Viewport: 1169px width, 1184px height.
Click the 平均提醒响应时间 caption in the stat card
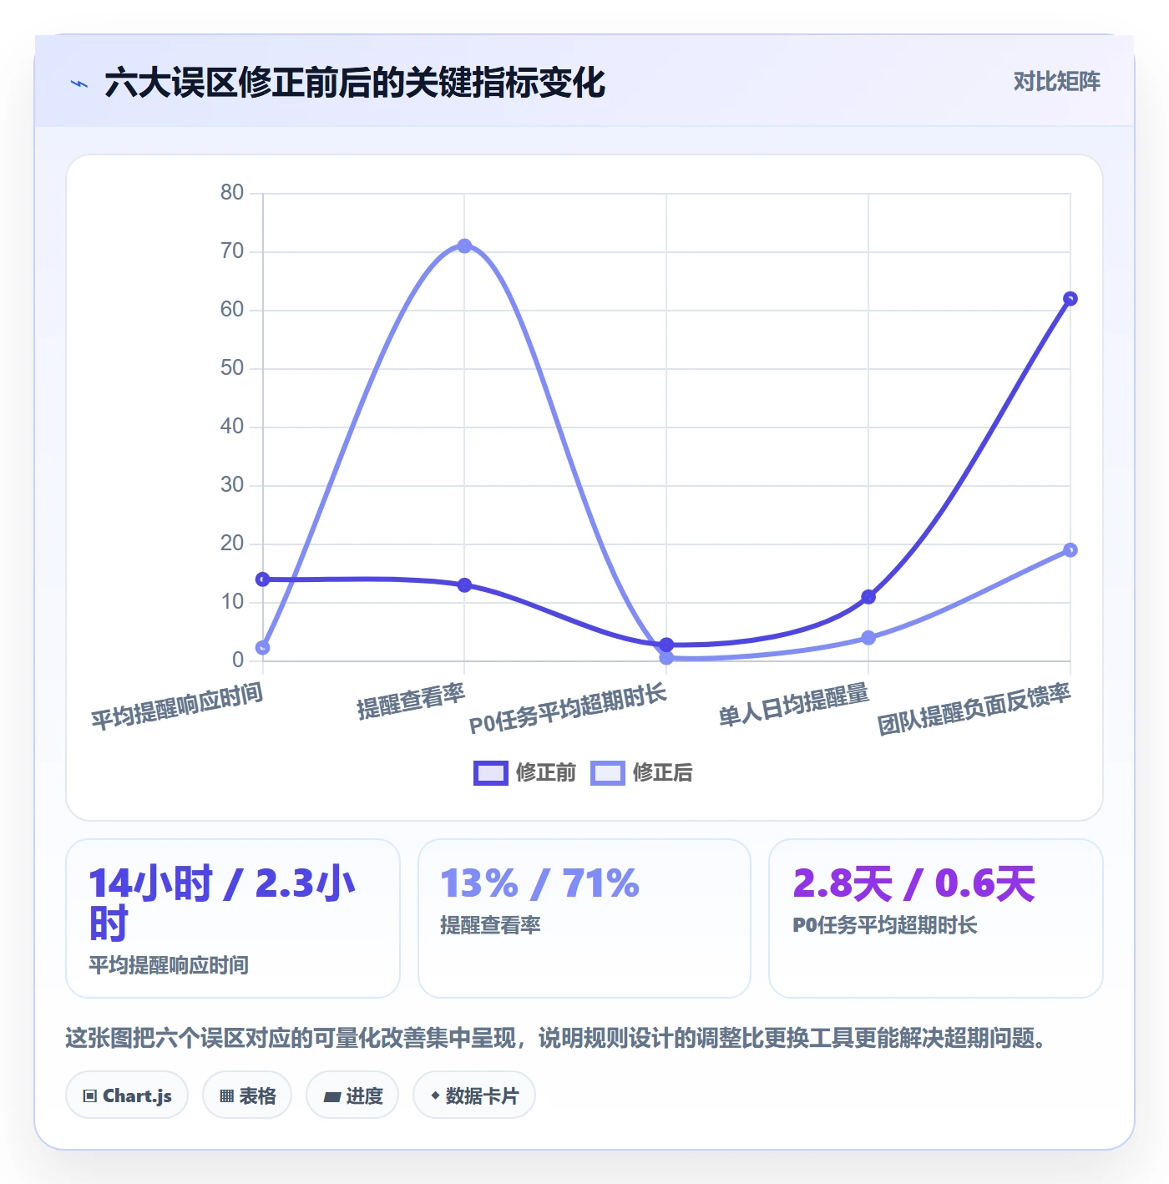tap(169, 965)
